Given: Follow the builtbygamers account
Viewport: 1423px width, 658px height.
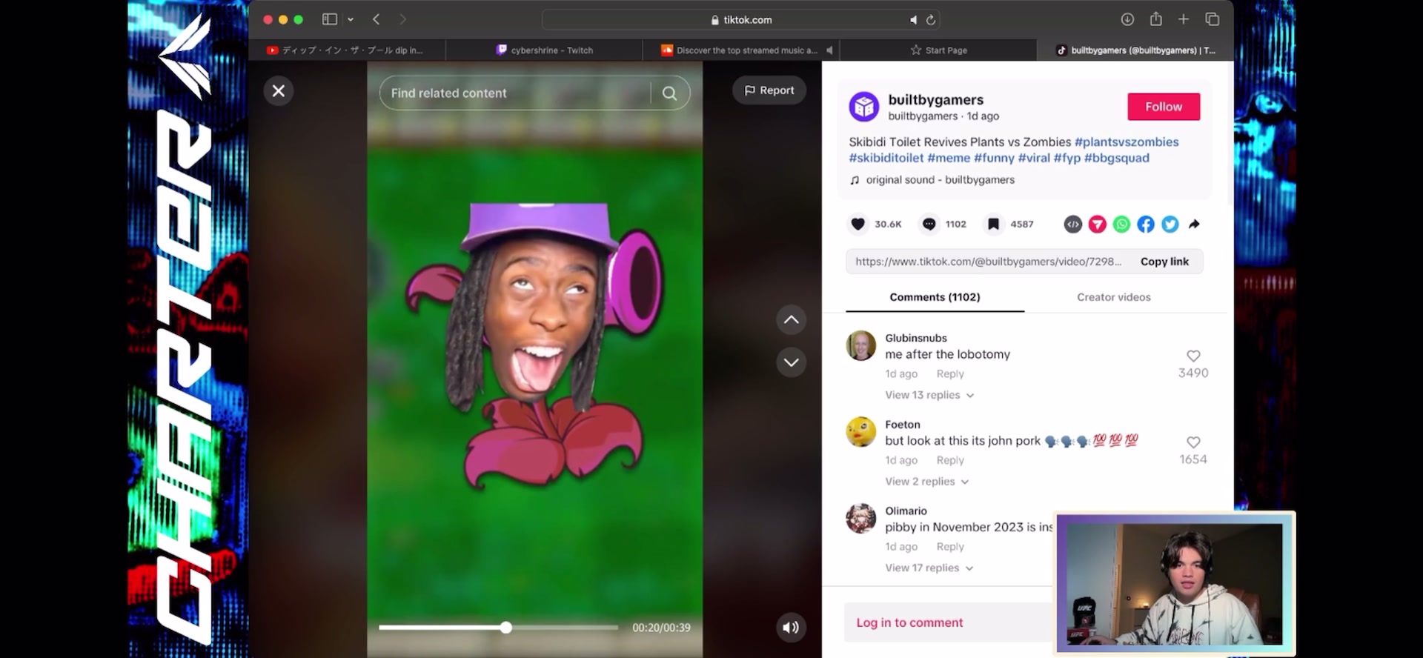Looking at the screenshot, I should pos(1164,107).
